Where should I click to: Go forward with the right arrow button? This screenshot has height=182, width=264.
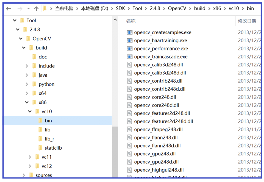20,9
